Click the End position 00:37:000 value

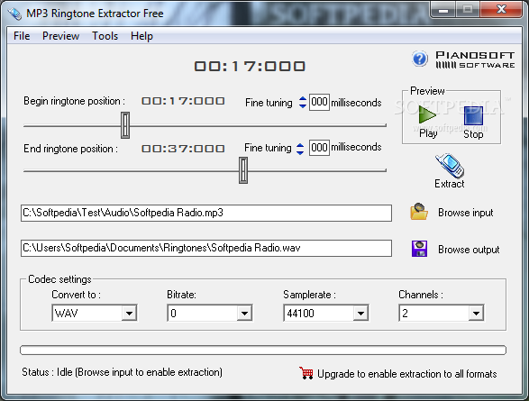(x=183, y=149)
